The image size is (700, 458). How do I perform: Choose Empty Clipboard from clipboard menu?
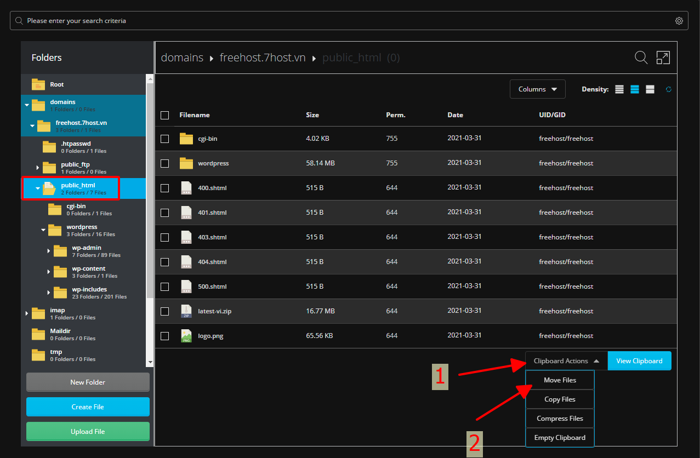[560, 438]
